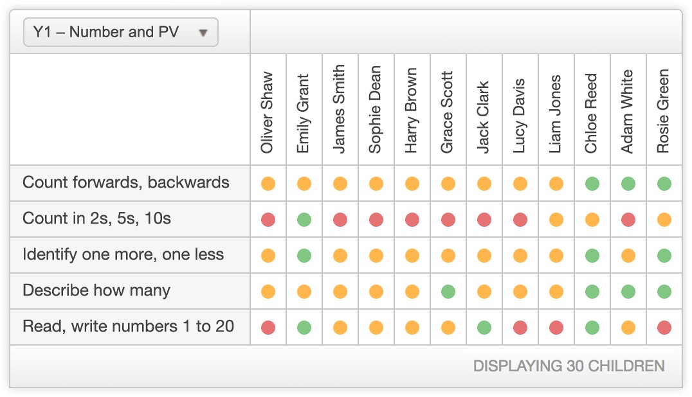Click Grace Scott's green Describe how many dot
The height and width of the screenshot is (397, 692).
448,291
